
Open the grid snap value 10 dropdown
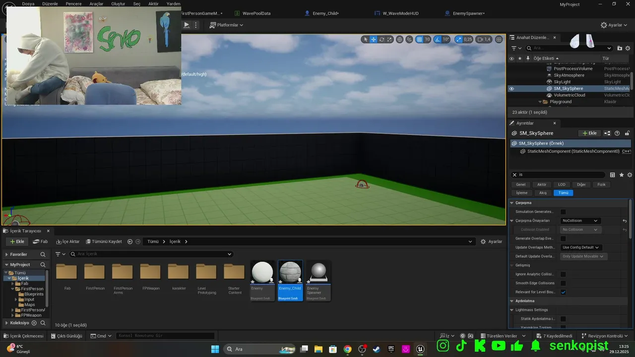(427, 39)
